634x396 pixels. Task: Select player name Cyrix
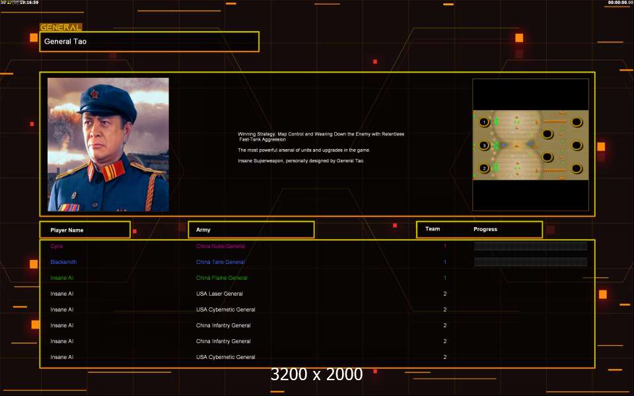pyautogui.click(x=57, y=246)
